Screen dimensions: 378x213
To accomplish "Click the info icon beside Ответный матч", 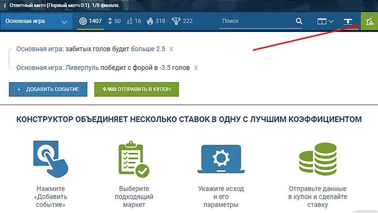I will pyautogui.click(x=4, y=6).
